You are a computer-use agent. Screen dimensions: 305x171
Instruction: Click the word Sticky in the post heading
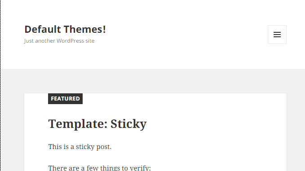(128, 124)
